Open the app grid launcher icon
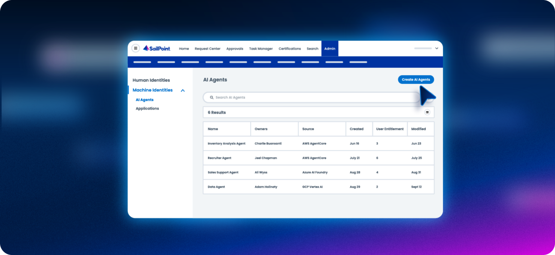Screen dimensions: 555x255 [135, 48]
